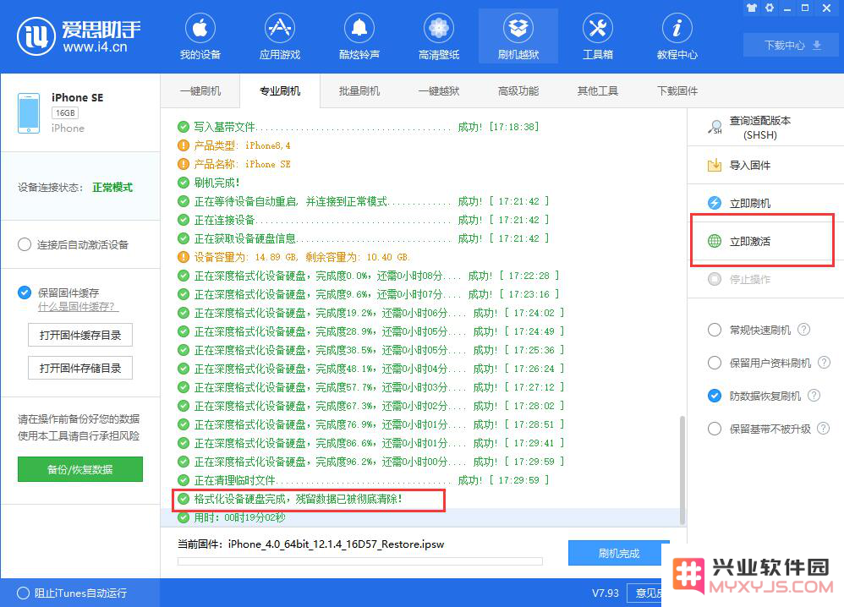The image size is (844, 607).
Task: Switch to 其他工具 tab
Action: [597, 91]
